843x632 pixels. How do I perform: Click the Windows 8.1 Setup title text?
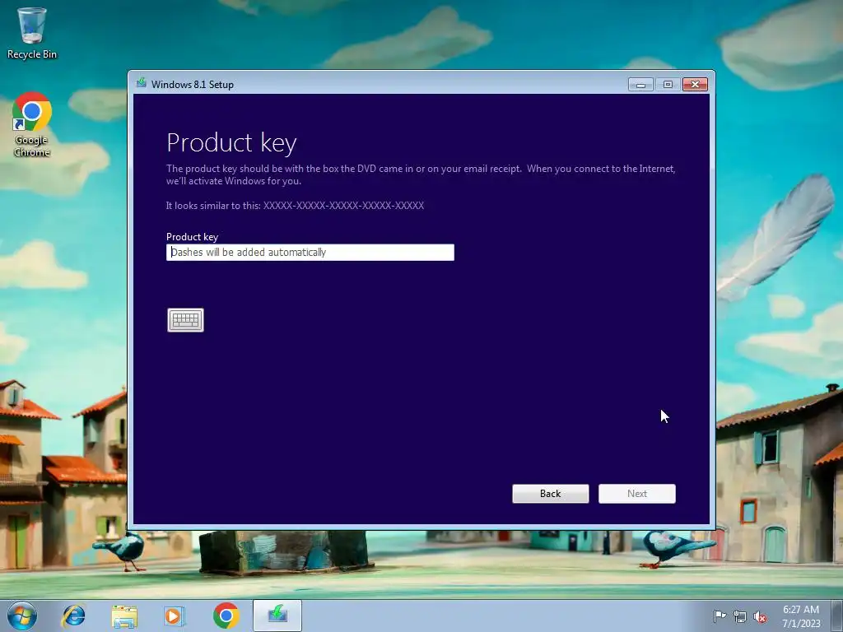pos(193,85)
